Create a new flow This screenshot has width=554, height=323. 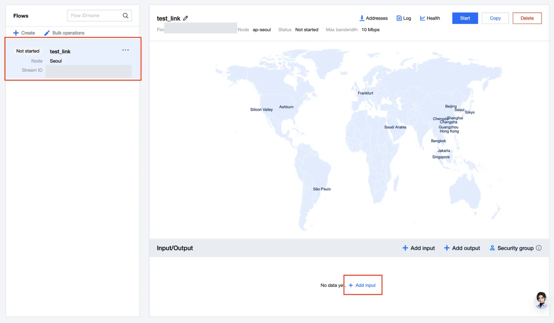24,33
